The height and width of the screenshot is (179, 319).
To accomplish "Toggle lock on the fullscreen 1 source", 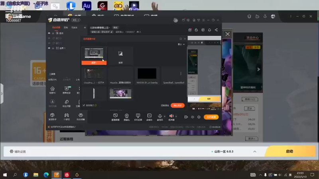I will point(53,48).
